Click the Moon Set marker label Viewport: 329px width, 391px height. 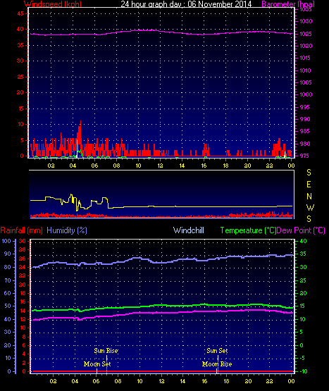97,364
